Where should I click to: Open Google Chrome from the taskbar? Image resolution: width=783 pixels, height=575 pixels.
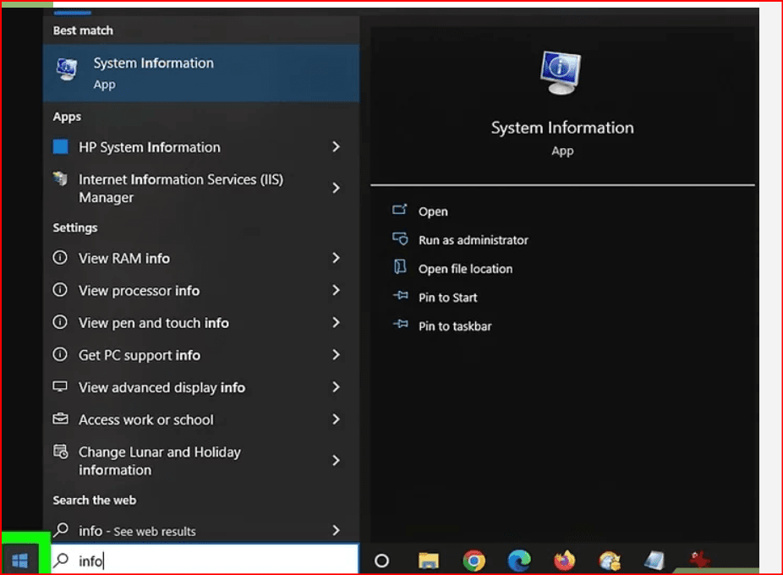click(474, 561)
